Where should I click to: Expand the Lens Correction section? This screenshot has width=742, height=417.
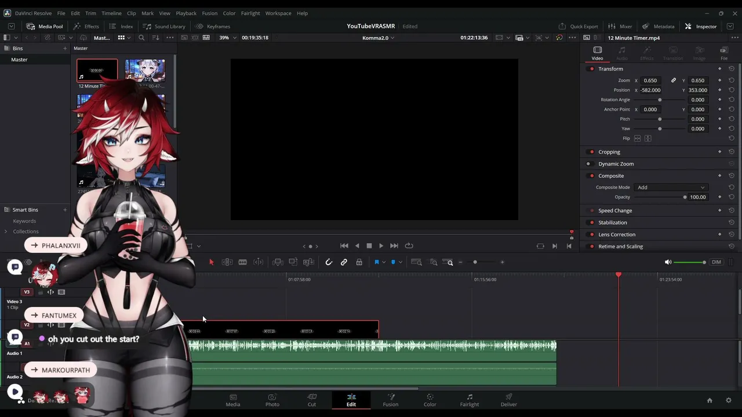(617, 235)
